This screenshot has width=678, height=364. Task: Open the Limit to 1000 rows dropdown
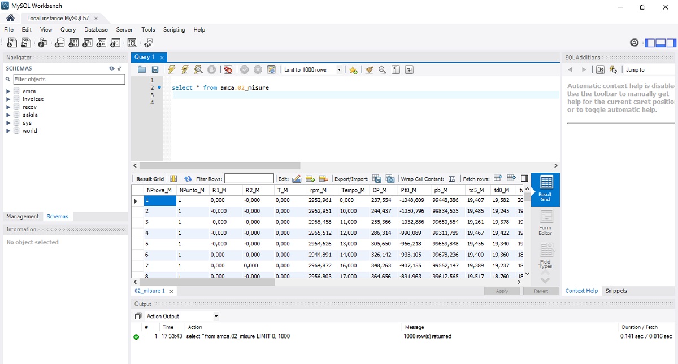pyautogui.click(x=339, y=70)
